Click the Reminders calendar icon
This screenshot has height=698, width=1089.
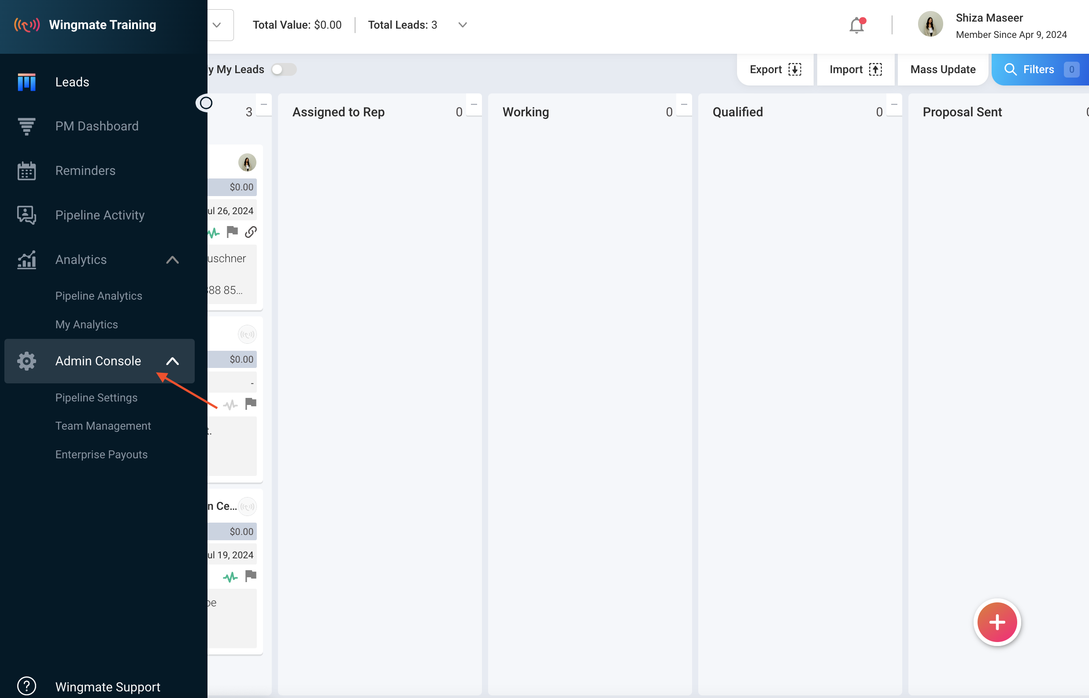tap(26, 171)
